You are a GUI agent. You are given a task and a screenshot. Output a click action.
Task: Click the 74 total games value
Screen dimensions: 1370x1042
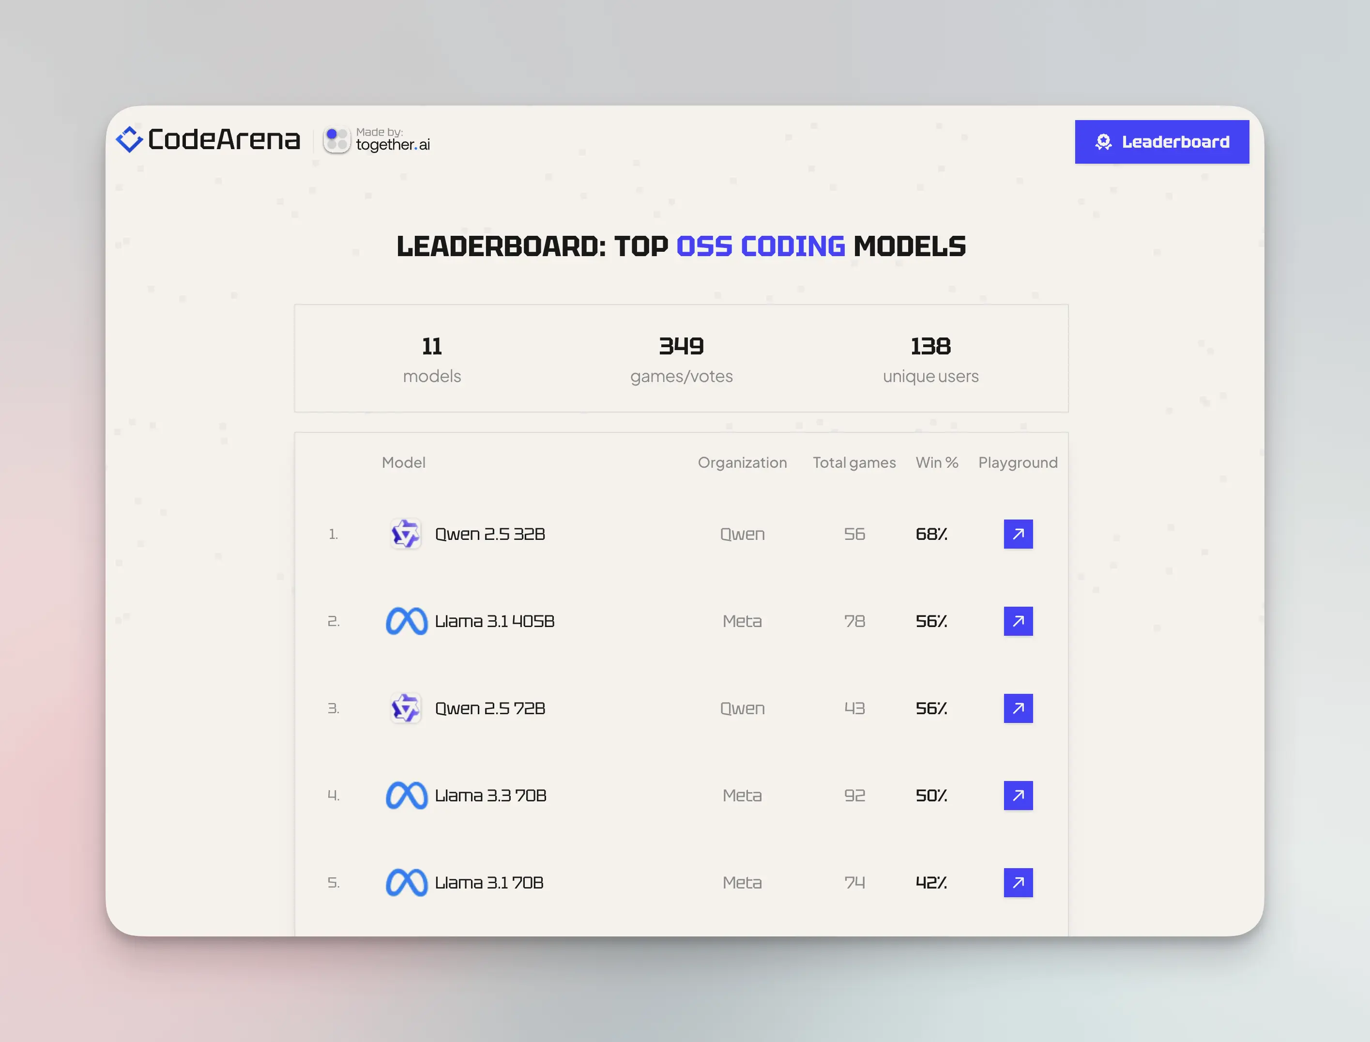pos(854,883)
